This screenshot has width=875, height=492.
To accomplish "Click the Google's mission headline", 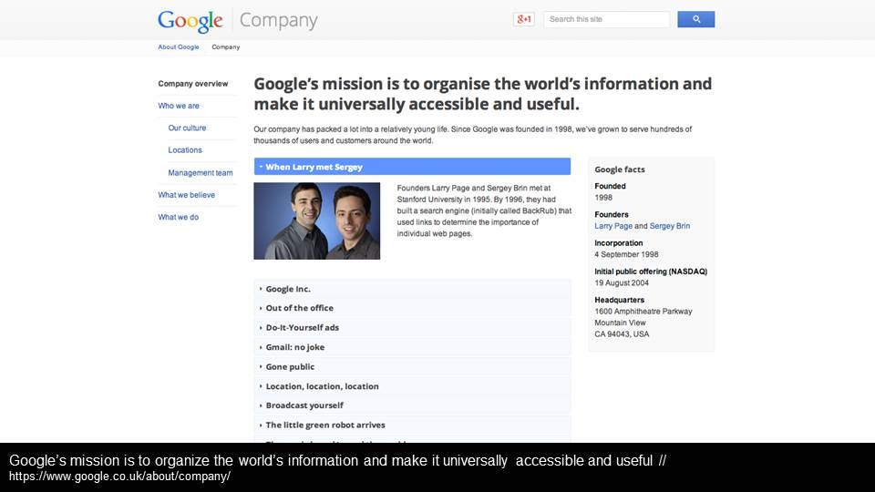I will (483, 94).
